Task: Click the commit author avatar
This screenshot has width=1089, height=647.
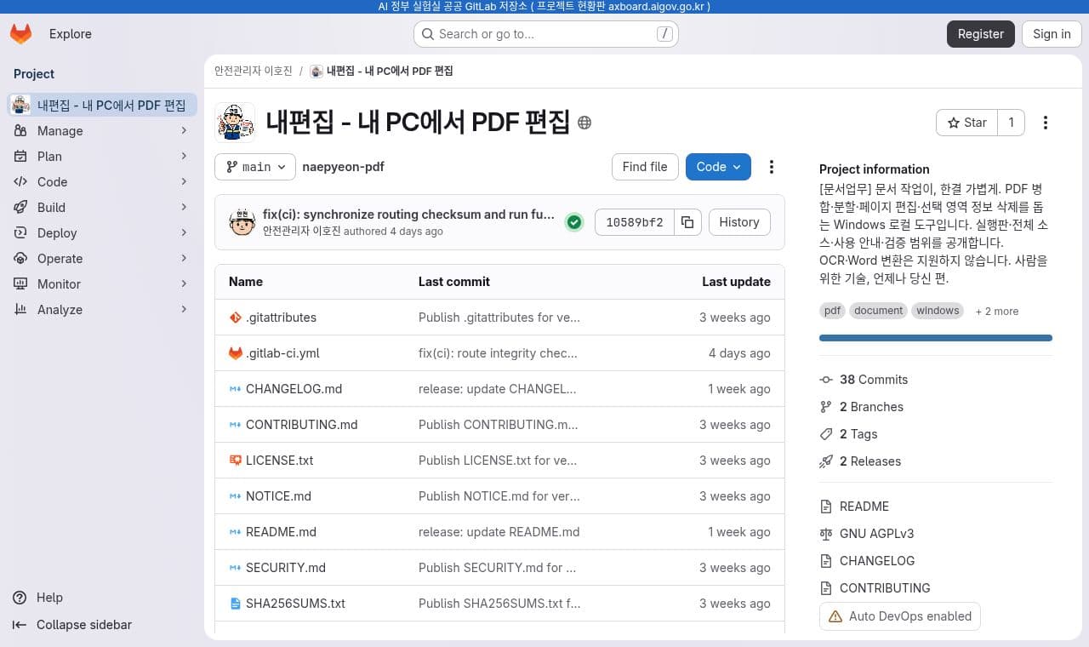Action: tap(242, 222)
